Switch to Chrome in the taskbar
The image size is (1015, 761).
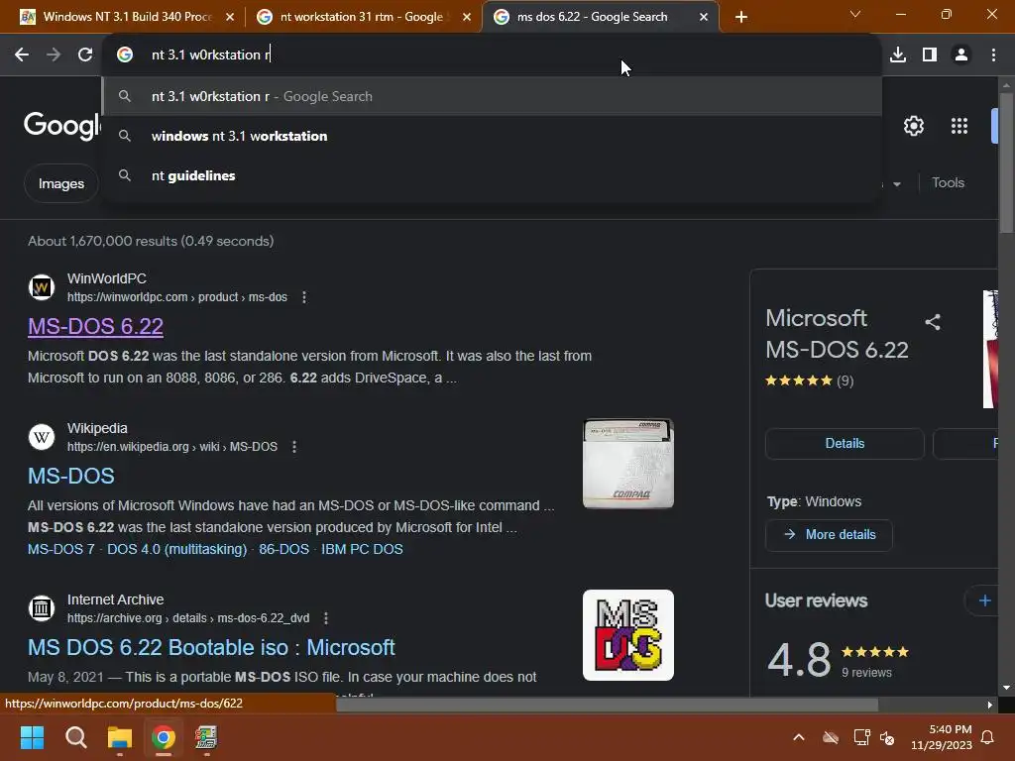pyautogui.click(x=164, y=737)
